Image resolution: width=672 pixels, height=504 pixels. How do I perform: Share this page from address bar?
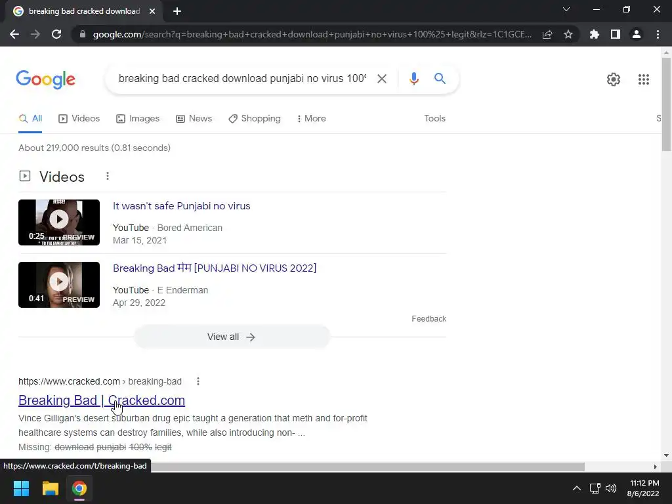(x=547, y=34)
